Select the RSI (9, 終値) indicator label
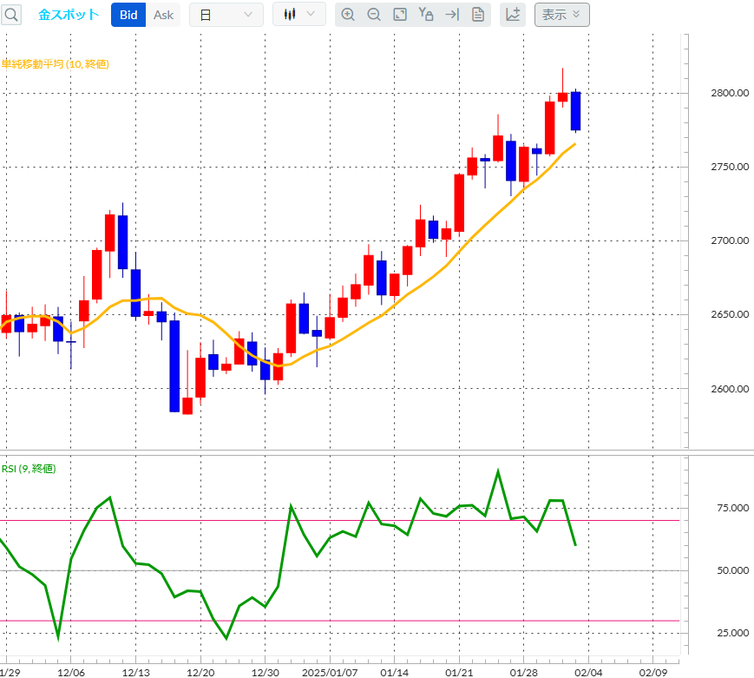Screen dimensions: 754x678 click(29, 469)
